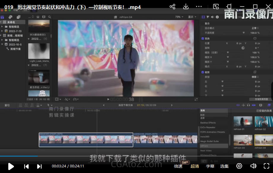Expand the 2022-7-13 event in library

(x=2, y=31)
